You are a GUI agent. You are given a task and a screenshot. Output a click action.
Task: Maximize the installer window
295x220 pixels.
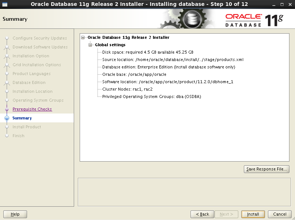point(282,4)
